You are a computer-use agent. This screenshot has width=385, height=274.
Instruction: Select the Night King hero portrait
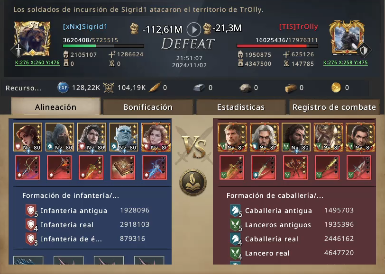coord(123,137)
